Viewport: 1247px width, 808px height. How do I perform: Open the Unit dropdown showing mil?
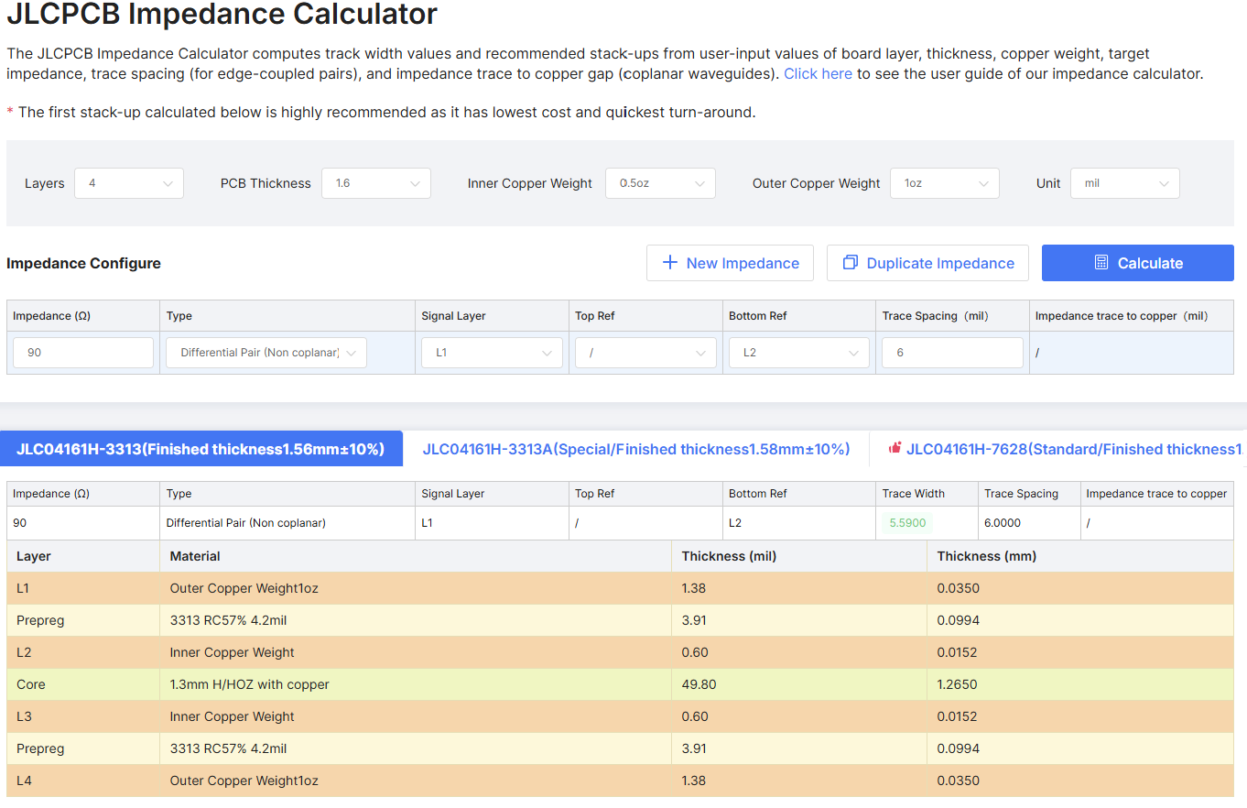pyautogui.click(x=1124, y=183)
